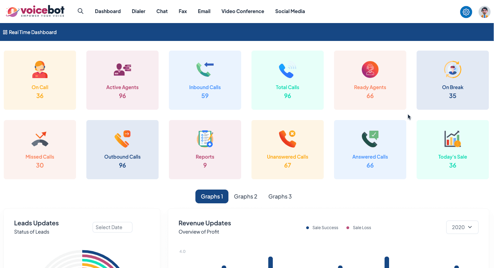Expand the 2020 year dropdown
494x268 pixels.
(x=462, y=227)
